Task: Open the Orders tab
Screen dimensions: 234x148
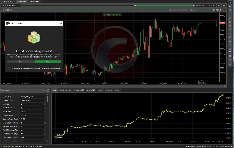Action: pos(90,90)
